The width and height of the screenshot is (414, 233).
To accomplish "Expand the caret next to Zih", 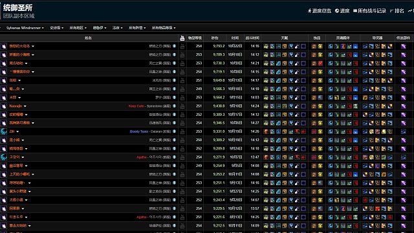I will pyautogui.click(x=17, y=131).
